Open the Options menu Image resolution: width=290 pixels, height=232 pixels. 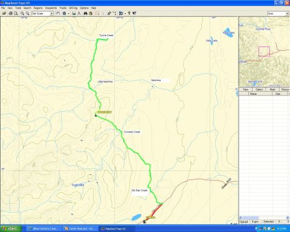click(84, 8)
